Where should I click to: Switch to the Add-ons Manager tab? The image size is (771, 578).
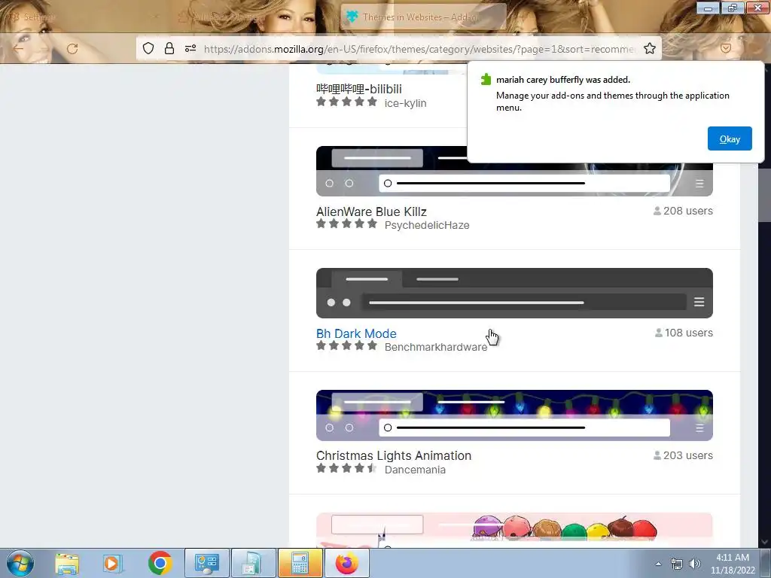(x=253, y=17)
